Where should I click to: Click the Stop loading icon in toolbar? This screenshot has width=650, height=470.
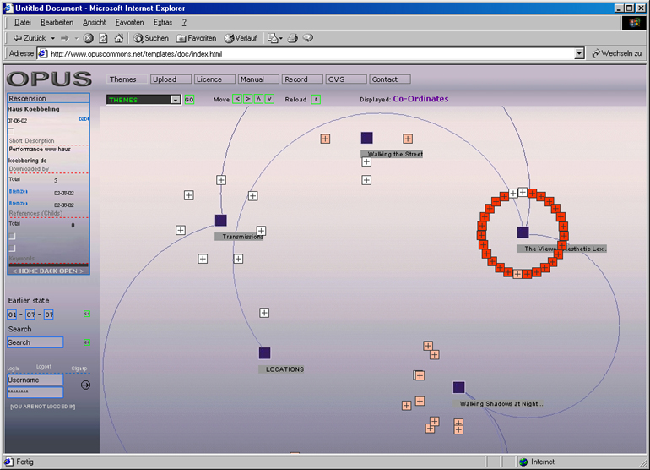(x=89, y=38)
